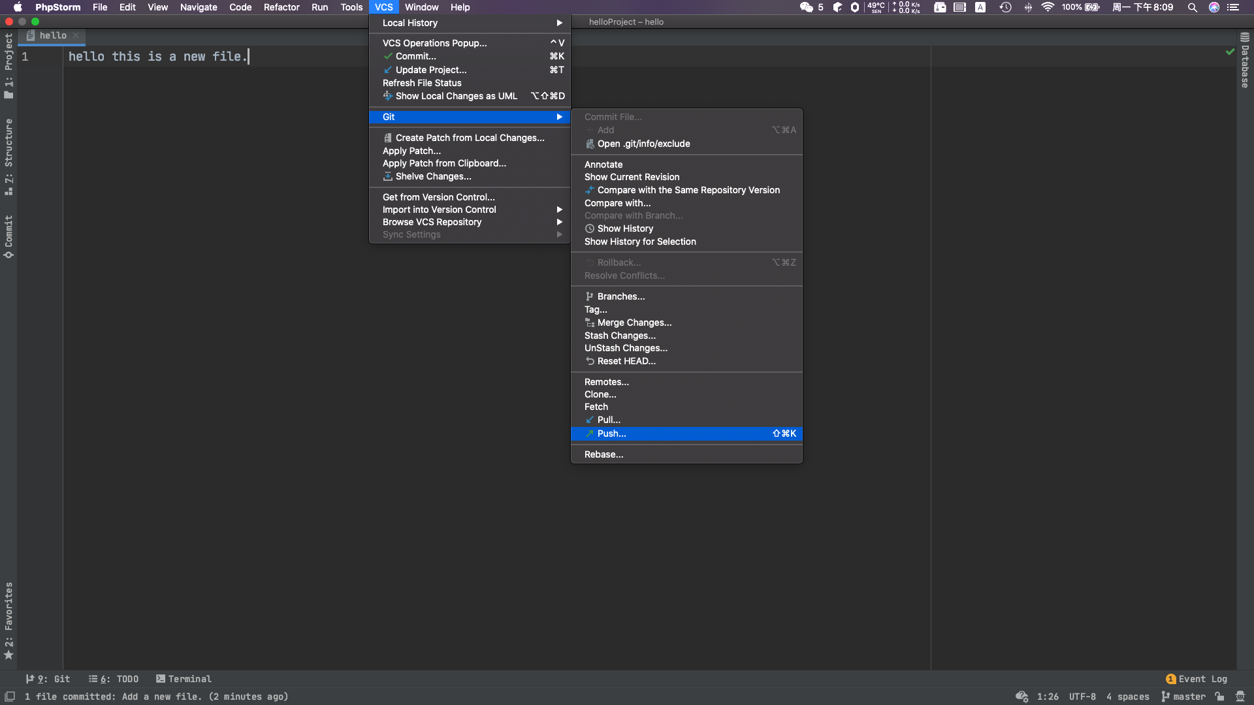Click the hello editor tab

(x=52, y=36)
